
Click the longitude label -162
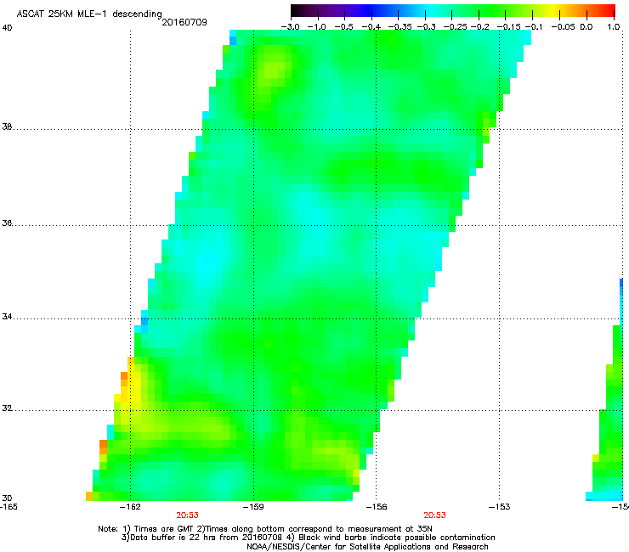coord(131,507)
